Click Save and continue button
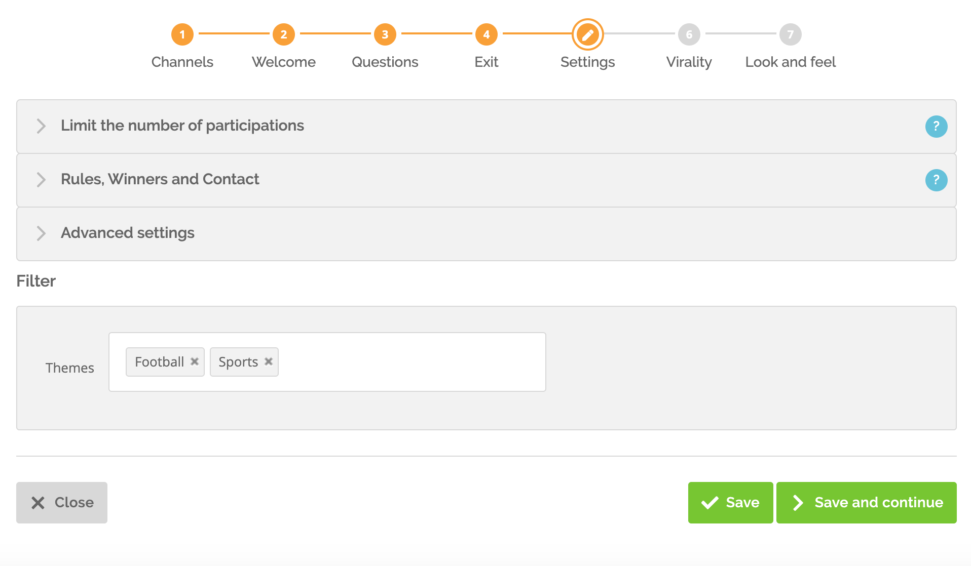Image resolution: width=971 pixels, height=566 pixels. click(867, 502)
